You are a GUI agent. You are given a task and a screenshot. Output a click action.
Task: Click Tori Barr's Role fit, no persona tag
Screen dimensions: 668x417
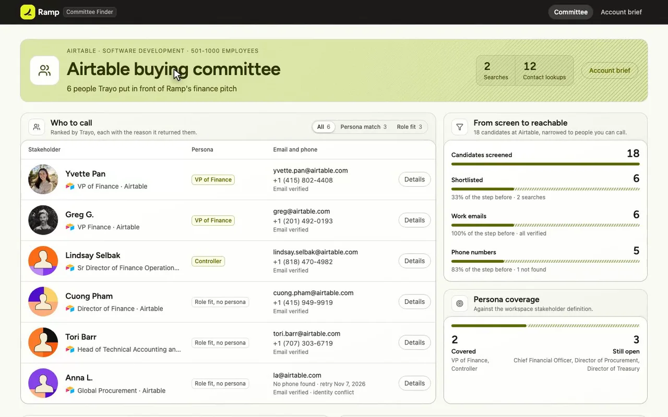click(x=220, y=342)
